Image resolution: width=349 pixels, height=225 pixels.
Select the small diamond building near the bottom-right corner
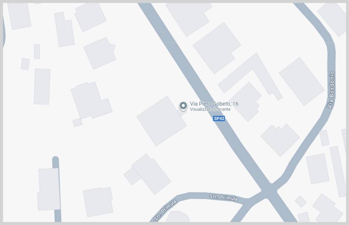301,201
